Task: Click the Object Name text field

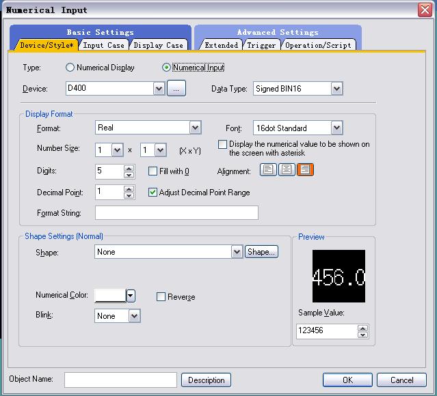Action: pyautogui.click(x=120, y=380)
